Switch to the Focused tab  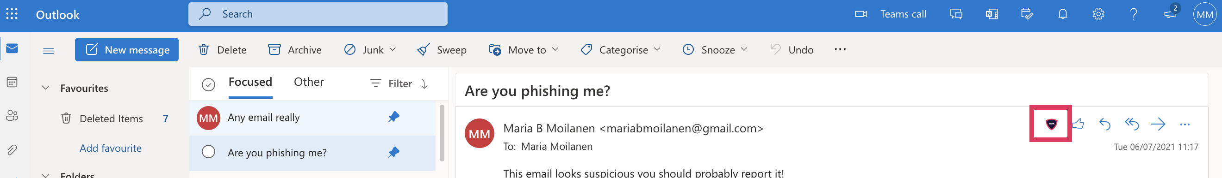click(x=250, y=82)
